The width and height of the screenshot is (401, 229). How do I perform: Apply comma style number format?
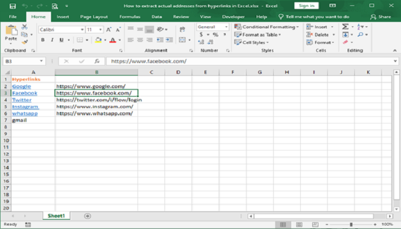(x=225, y=34)
